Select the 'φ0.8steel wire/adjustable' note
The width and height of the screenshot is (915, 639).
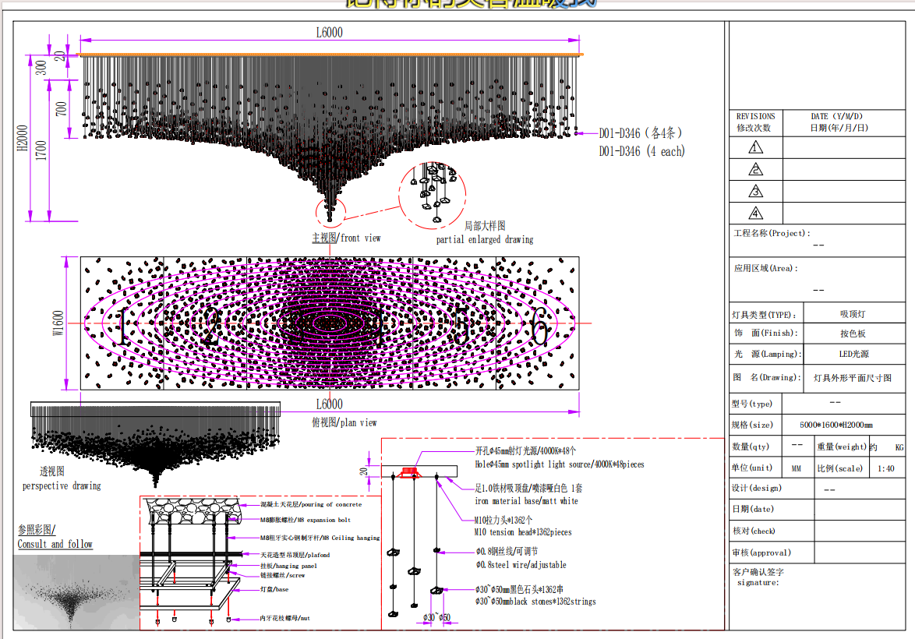521,565
